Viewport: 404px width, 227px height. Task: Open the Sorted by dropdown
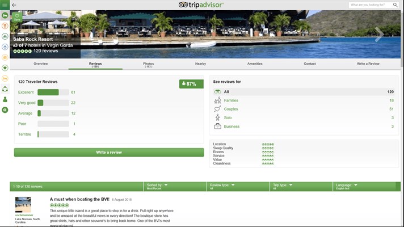[175, 186]
